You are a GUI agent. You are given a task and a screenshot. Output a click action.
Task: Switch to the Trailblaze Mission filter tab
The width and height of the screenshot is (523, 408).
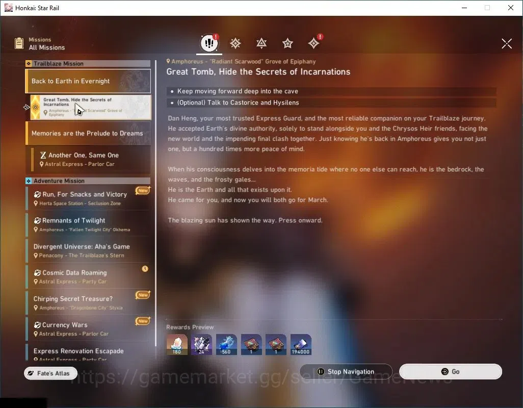(236, 43)
